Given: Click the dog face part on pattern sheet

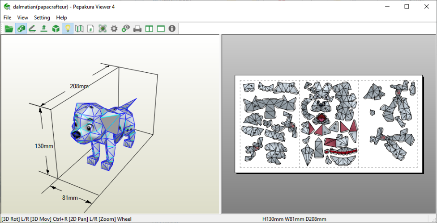Looking at the screenshot, I should [x=321, y=104].
